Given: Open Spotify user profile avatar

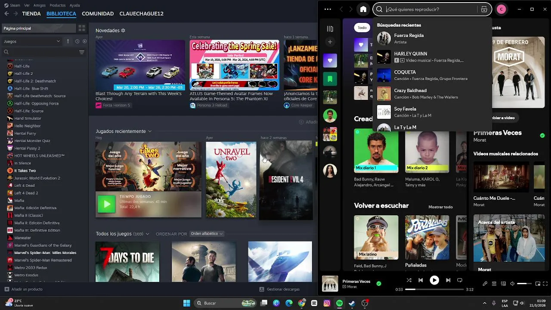Looking at the screenshot, I should click(x=501, y=9).
